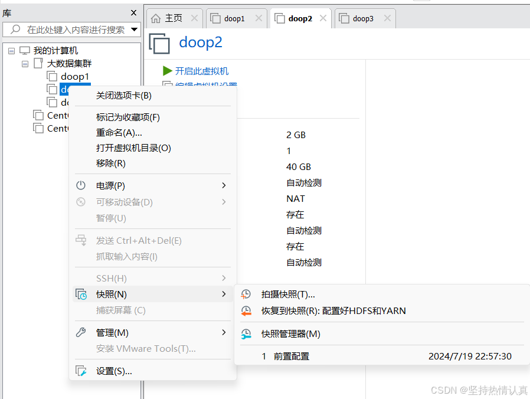This screenshot has width=530, height=399.
Task: Click the VM icon on doop3 tab
Action: pyautogui.click(x=343, y=18)
